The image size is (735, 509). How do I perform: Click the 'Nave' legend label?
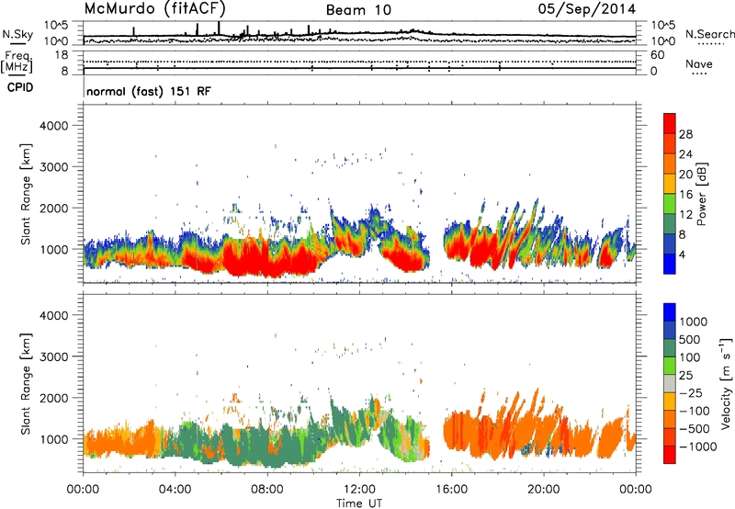pyautogui.click(x=698, y=63)
